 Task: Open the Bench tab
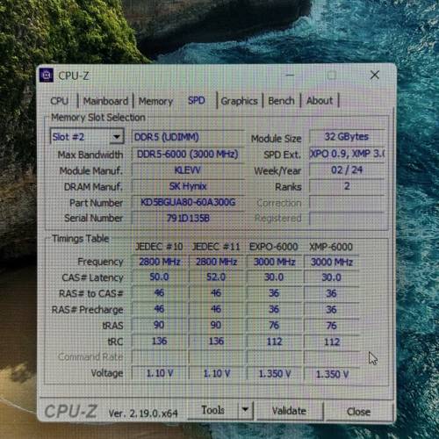coord(281,101)
